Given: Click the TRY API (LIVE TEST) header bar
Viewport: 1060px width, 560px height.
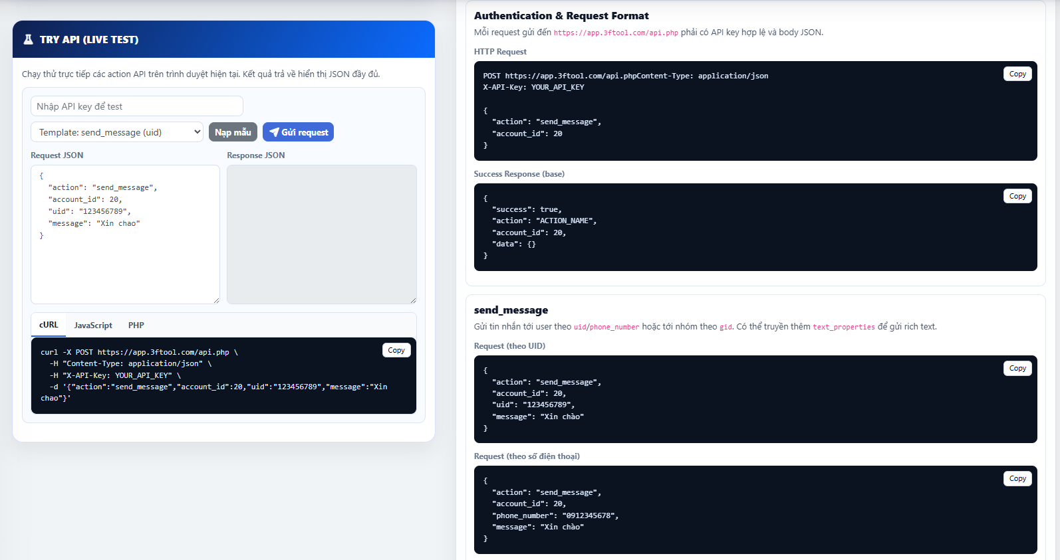Looking at the screenshot, I should pyautogui.click(x=223, y=39).
